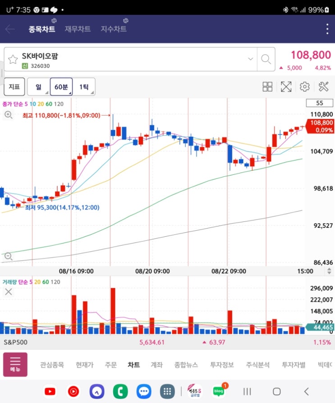Viewport: 335px width, 403px height.
Task: Select the 1틱 tick interval
Action: [x=84, y=87]
